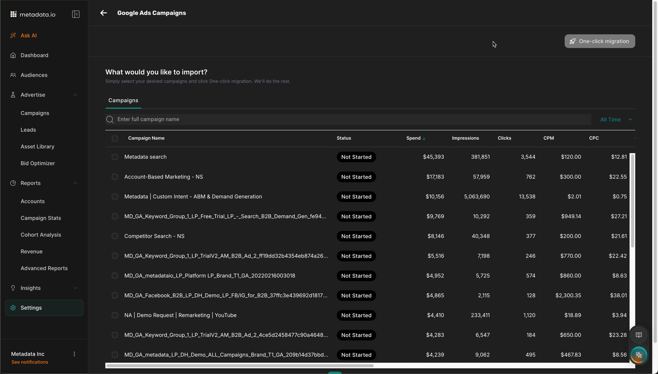Select all campaigns via header checkbox
The width and height of the screenshot is (658, 374).
(x=115, y=138)
